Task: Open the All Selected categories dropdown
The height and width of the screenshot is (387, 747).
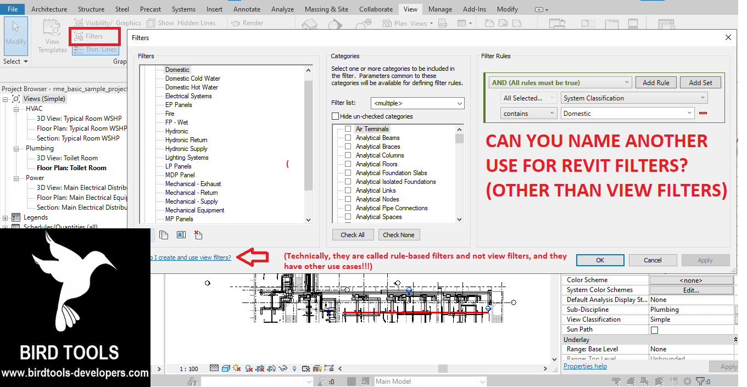Action: coord(529,98)
